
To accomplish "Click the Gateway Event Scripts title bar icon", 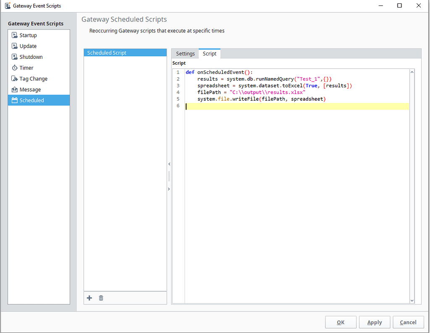I will coord(8,5).
